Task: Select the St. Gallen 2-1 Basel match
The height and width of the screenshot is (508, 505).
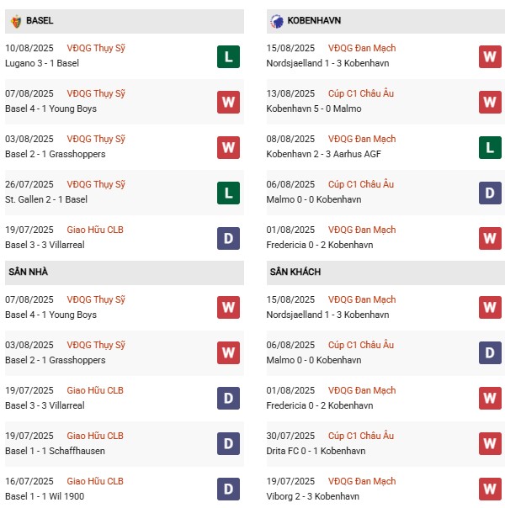Action: pos(46,200)
